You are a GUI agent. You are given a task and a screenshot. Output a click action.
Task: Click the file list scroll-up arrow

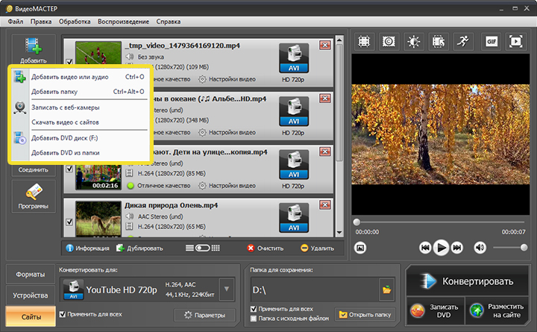(339, 40)
